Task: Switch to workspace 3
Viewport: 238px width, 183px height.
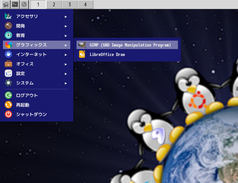Action: click(x=70, y=4)
